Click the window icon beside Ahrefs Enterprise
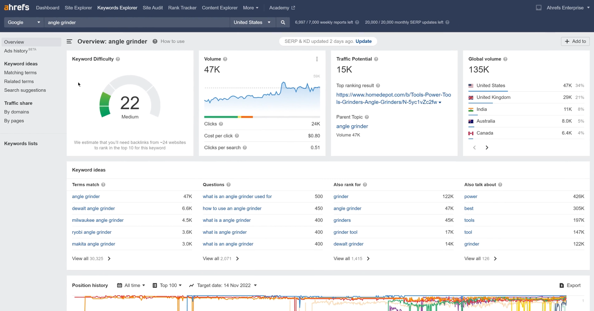 coord(538,8)
